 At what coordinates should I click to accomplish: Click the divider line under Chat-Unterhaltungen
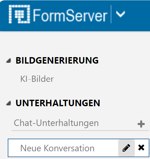pos(80,131)
